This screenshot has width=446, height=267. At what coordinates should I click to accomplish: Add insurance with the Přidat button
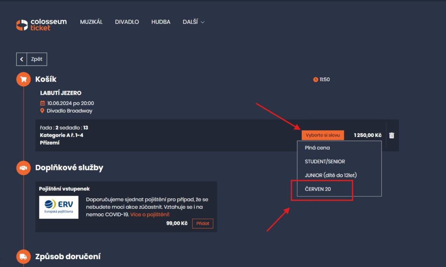(x=203, y=224)
